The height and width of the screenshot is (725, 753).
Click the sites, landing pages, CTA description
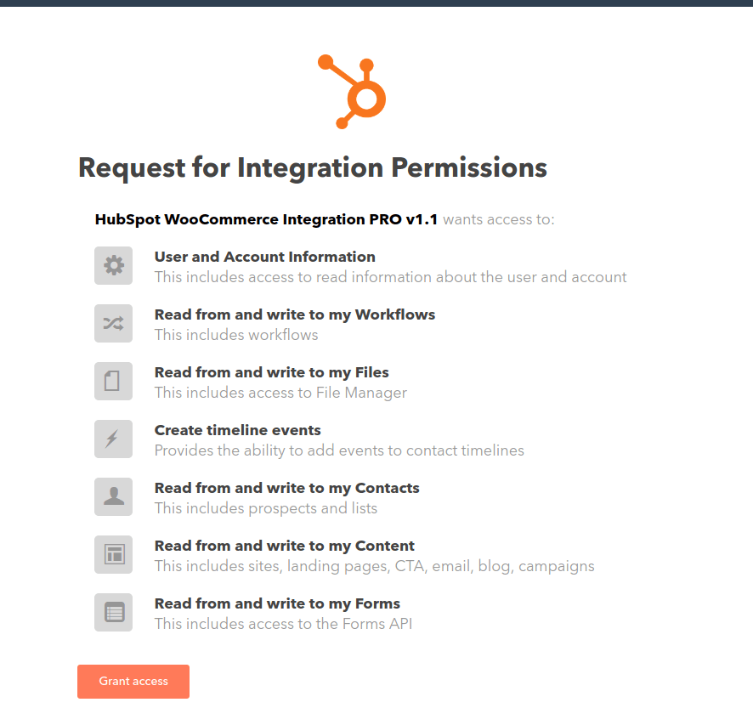(374, 566)
